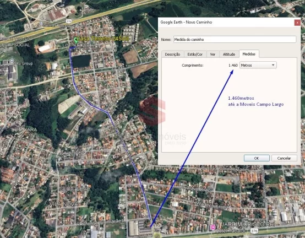Select the Medidas tab

(x=249, y=54)
